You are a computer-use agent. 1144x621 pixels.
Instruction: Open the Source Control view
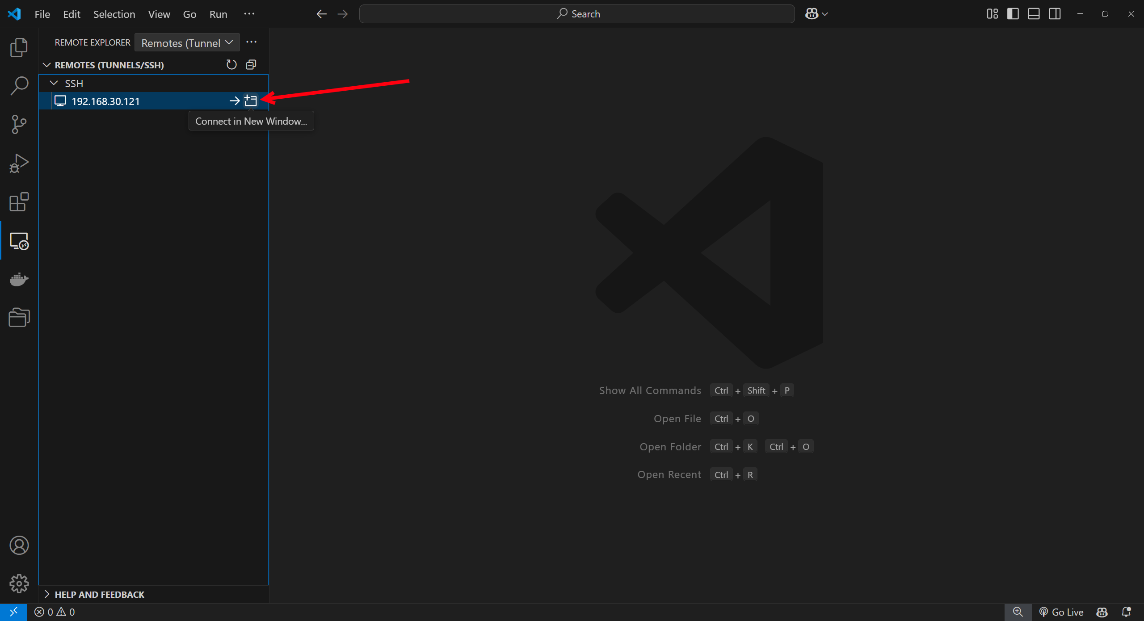19,124
